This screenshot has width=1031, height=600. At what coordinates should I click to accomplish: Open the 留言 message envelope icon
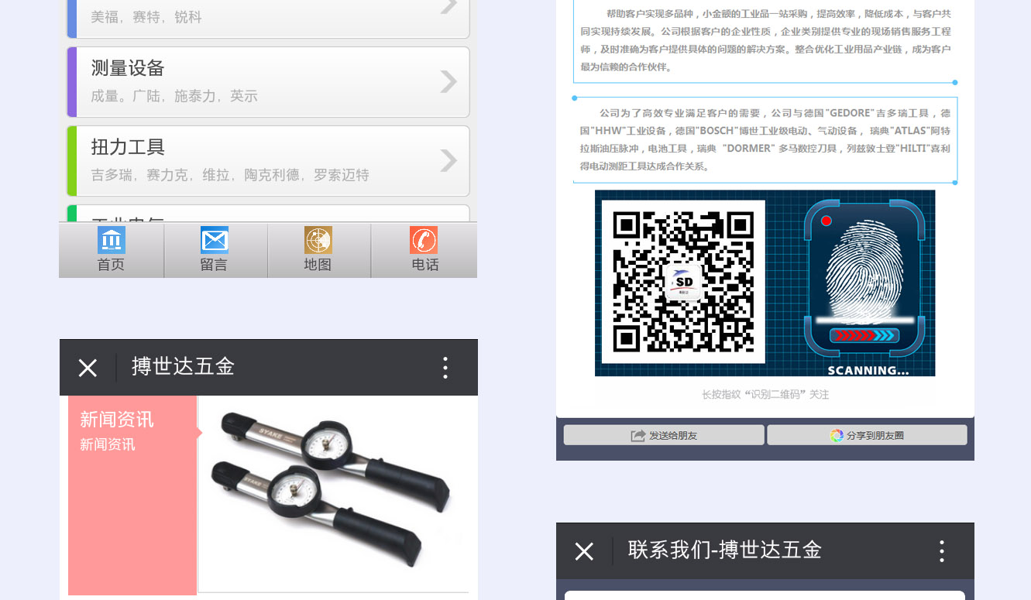(215, 241)
